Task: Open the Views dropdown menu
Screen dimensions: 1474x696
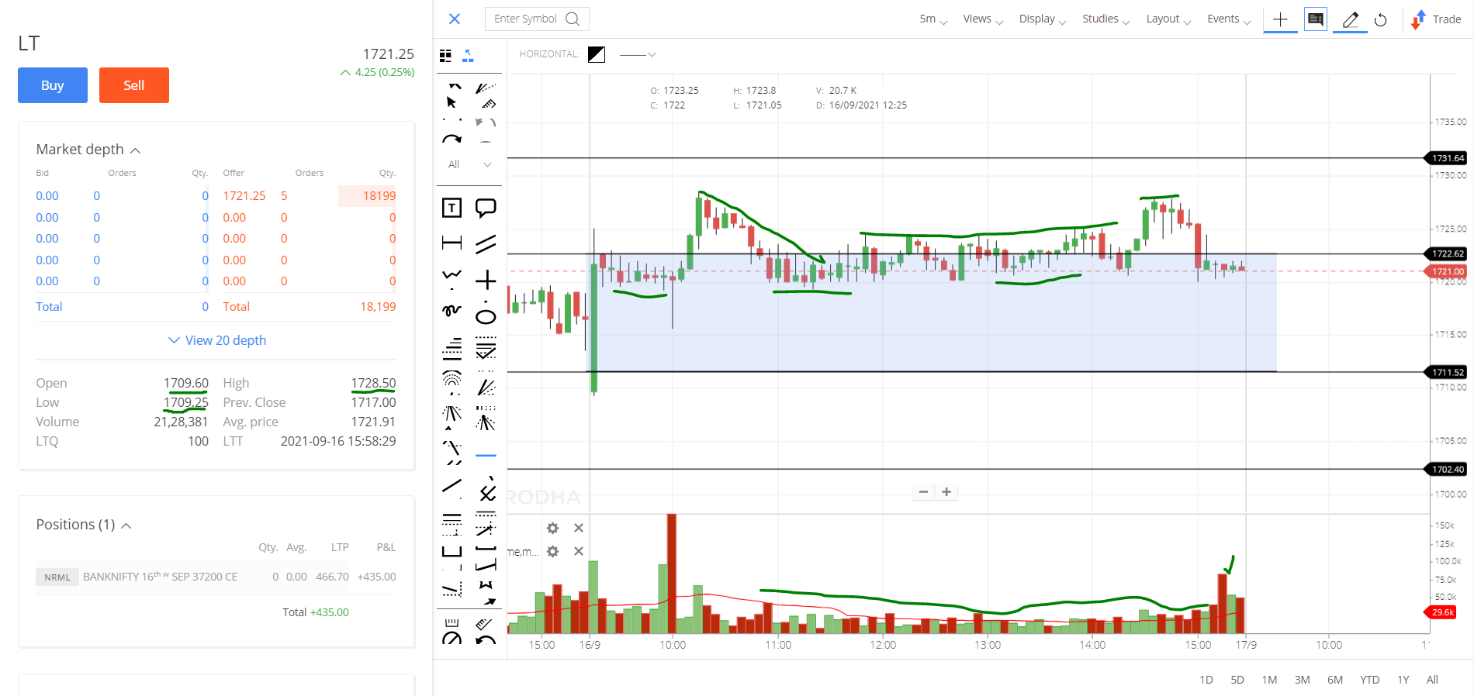Action: click(x=983, y=19)
